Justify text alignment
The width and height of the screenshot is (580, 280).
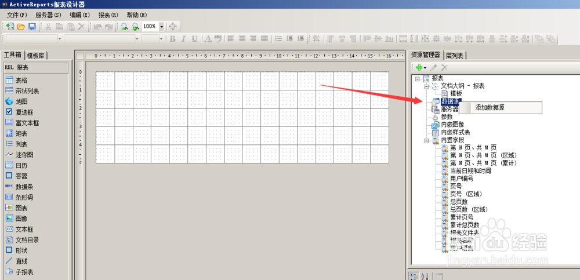(264, 38)
